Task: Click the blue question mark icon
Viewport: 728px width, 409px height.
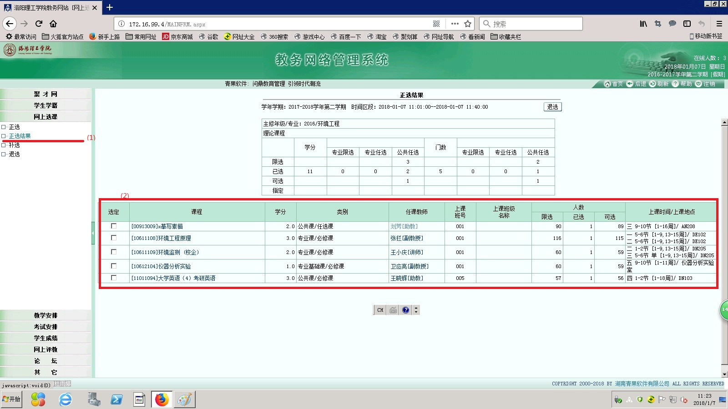Action: [405, 309]
